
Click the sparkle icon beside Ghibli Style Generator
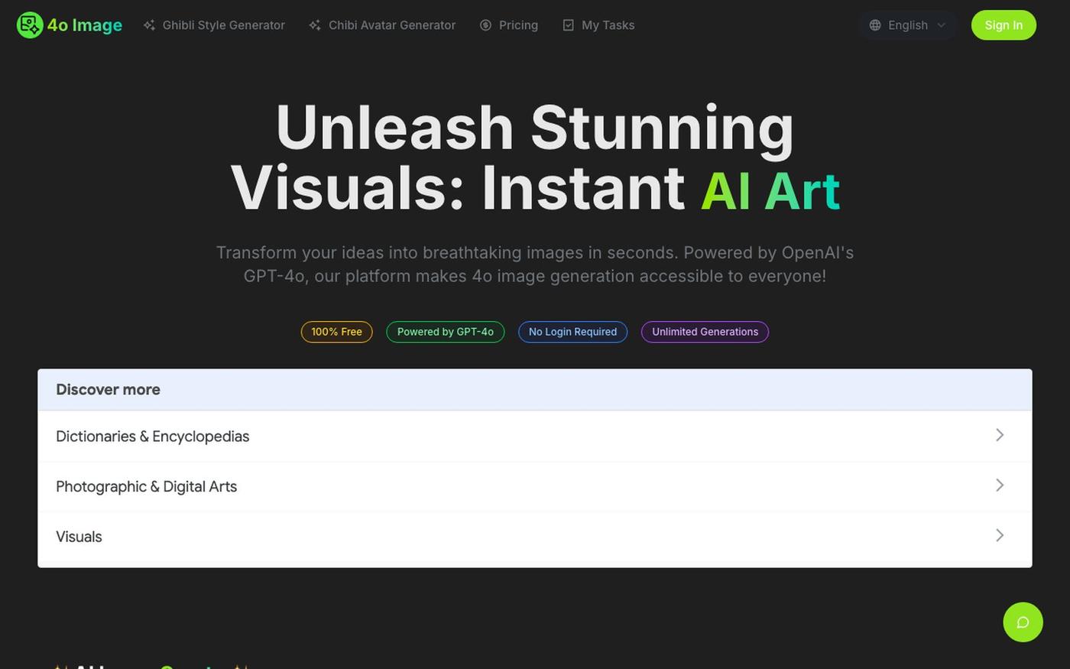click(149, 25)
